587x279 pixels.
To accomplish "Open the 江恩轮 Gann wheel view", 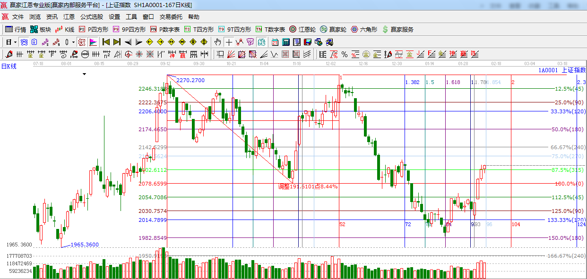I will click(302, 29).
